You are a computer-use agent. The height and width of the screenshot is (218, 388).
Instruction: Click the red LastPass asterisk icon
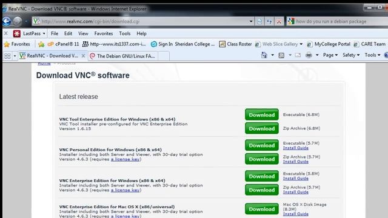pos(17,33)
